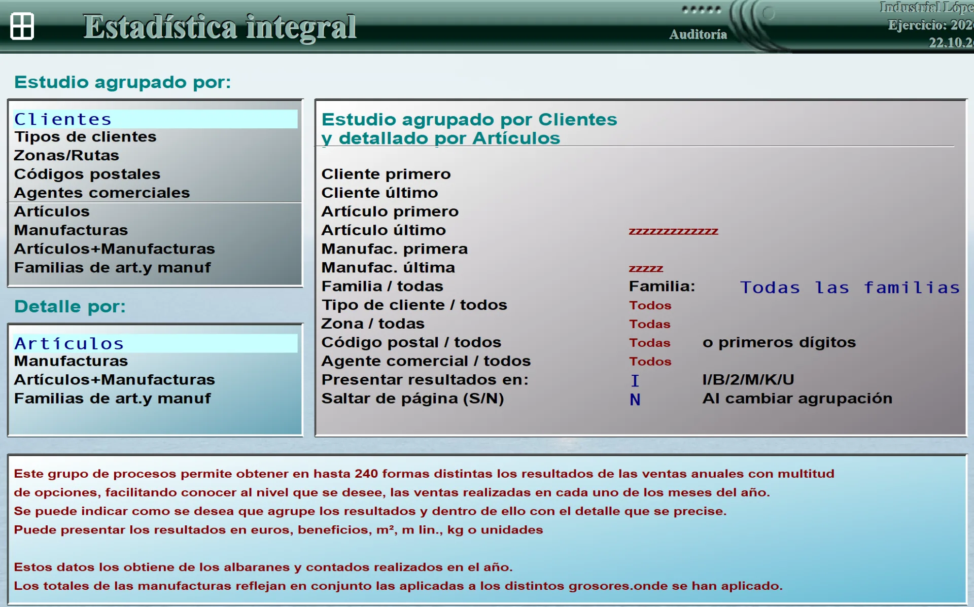Click the Zona Todas value
The width and height of the screenshot is (974, 607).
(x=650, y=325)
